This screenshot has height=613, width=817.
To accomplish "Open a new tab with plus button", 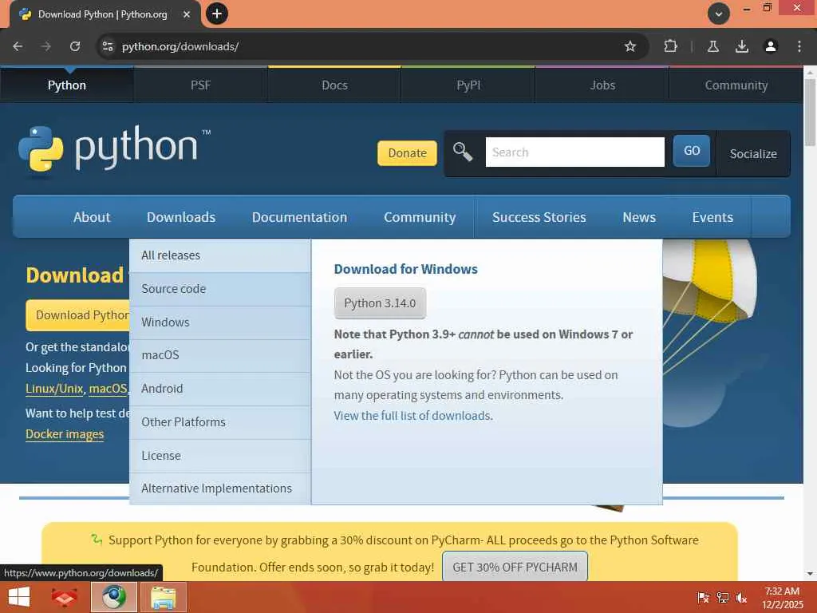I will pos(217,14).
